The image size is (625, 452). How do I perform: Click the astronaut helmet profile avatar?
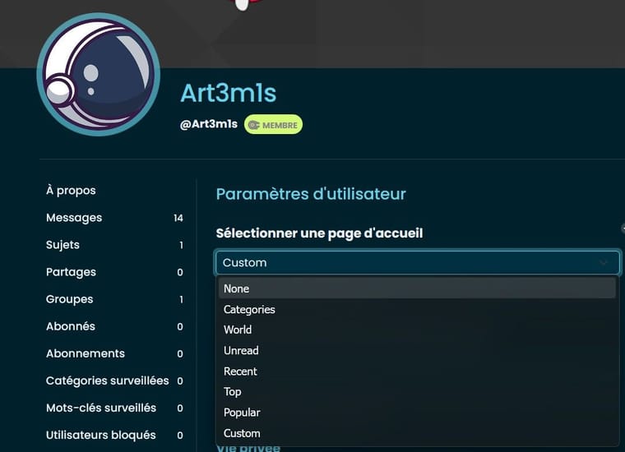pos(98,75)
